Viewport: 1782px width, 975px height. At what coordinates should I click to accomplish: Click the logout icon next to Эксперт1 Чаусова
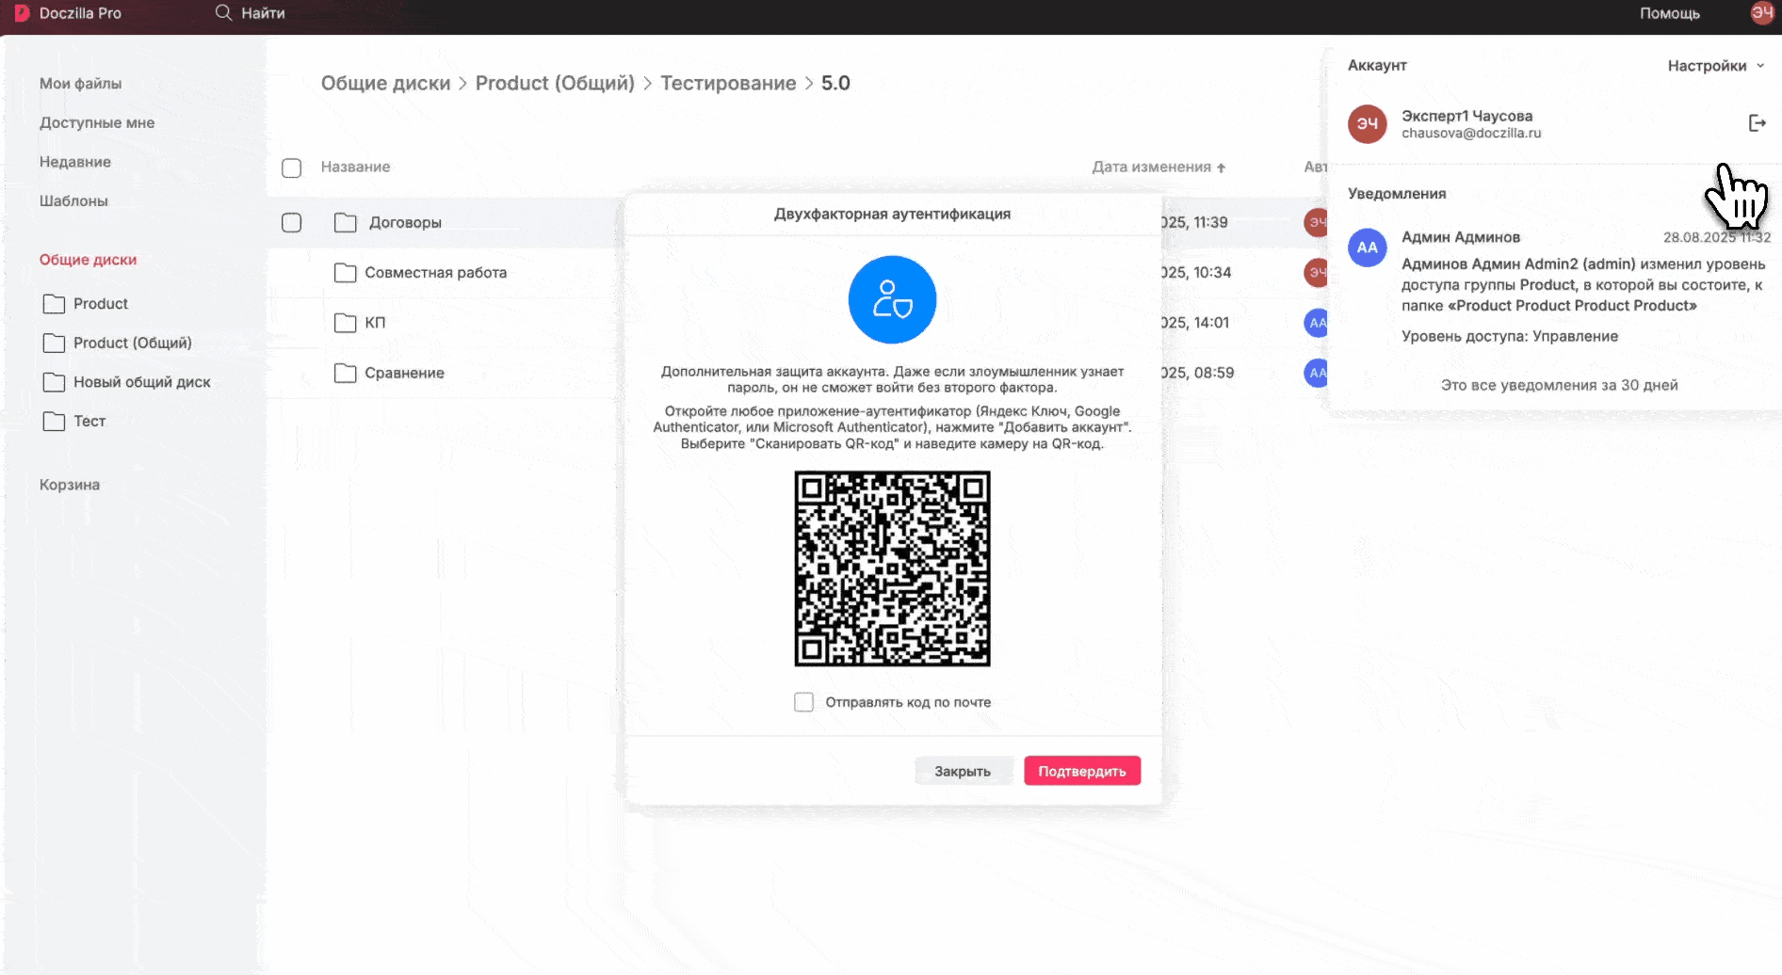(1757, 123)
